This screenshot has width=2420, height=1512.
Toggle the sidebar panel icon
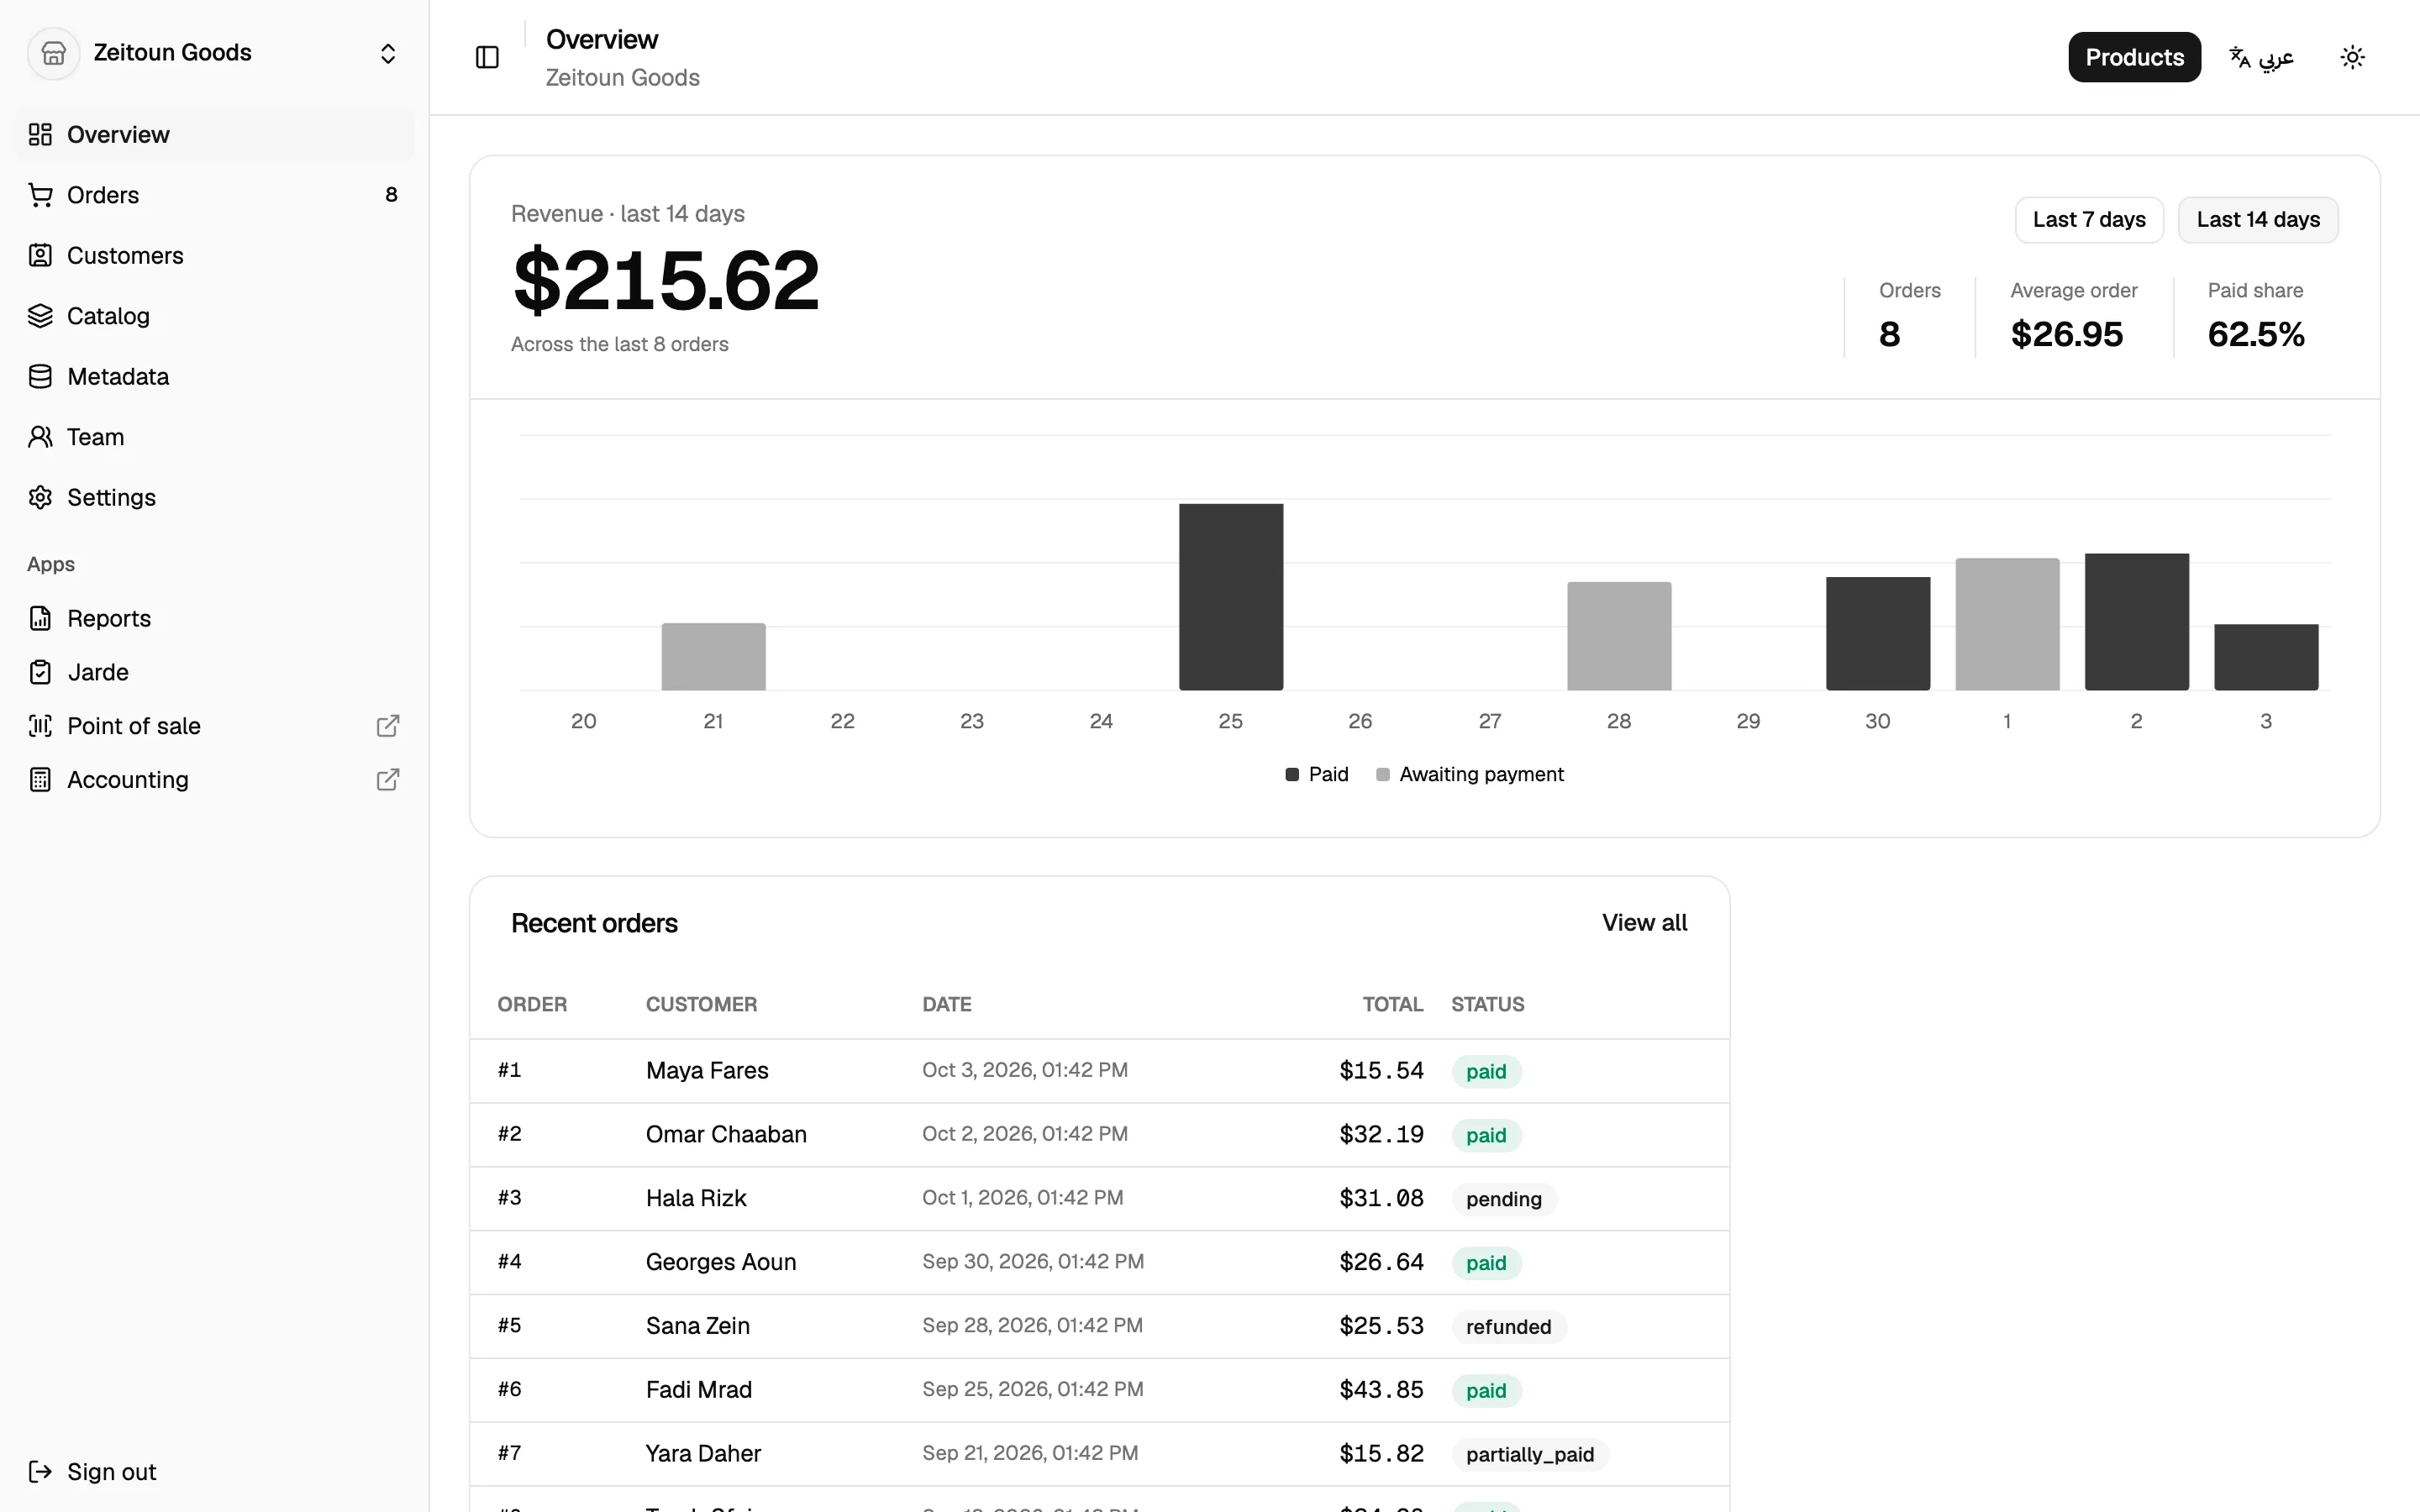[x=487, y=57]
